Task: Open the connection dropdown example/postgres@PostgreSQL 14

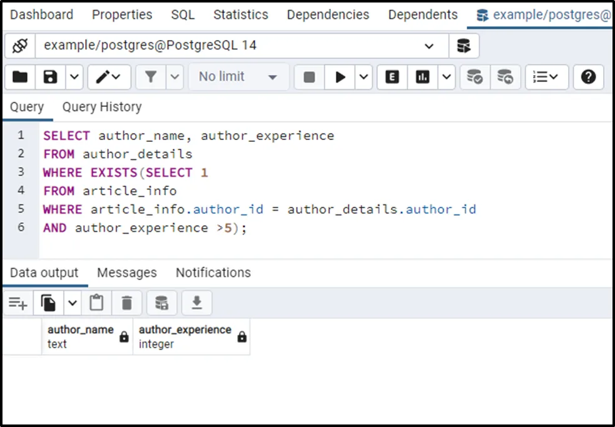Action: (241, 46)
